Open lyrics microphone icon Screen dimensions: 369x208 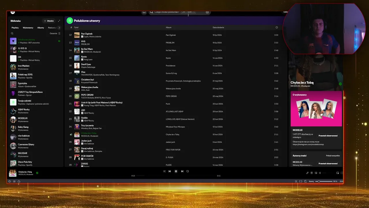pyautogui.click(x=307, y=173)
